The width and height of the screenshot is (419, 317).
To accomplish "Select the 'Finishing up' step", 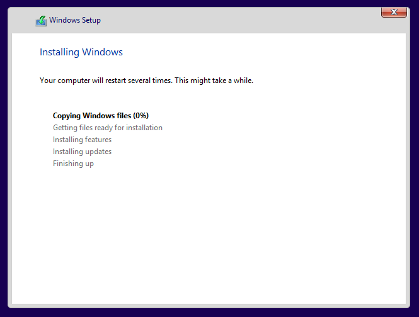I will tap(74, 164).
